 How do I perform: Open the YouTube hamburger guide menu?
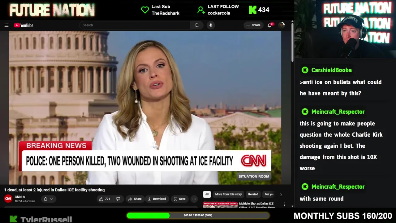[6, 25]
